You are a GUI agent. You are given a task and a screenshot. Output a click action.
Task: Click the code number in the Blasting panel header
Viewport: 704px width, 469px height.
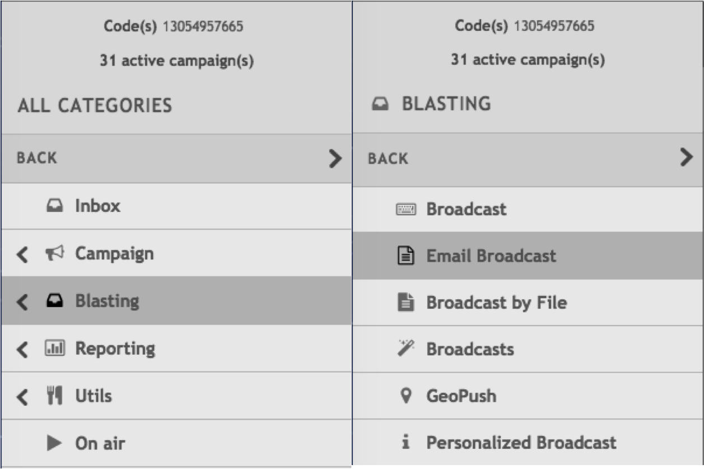click(554, 26)
